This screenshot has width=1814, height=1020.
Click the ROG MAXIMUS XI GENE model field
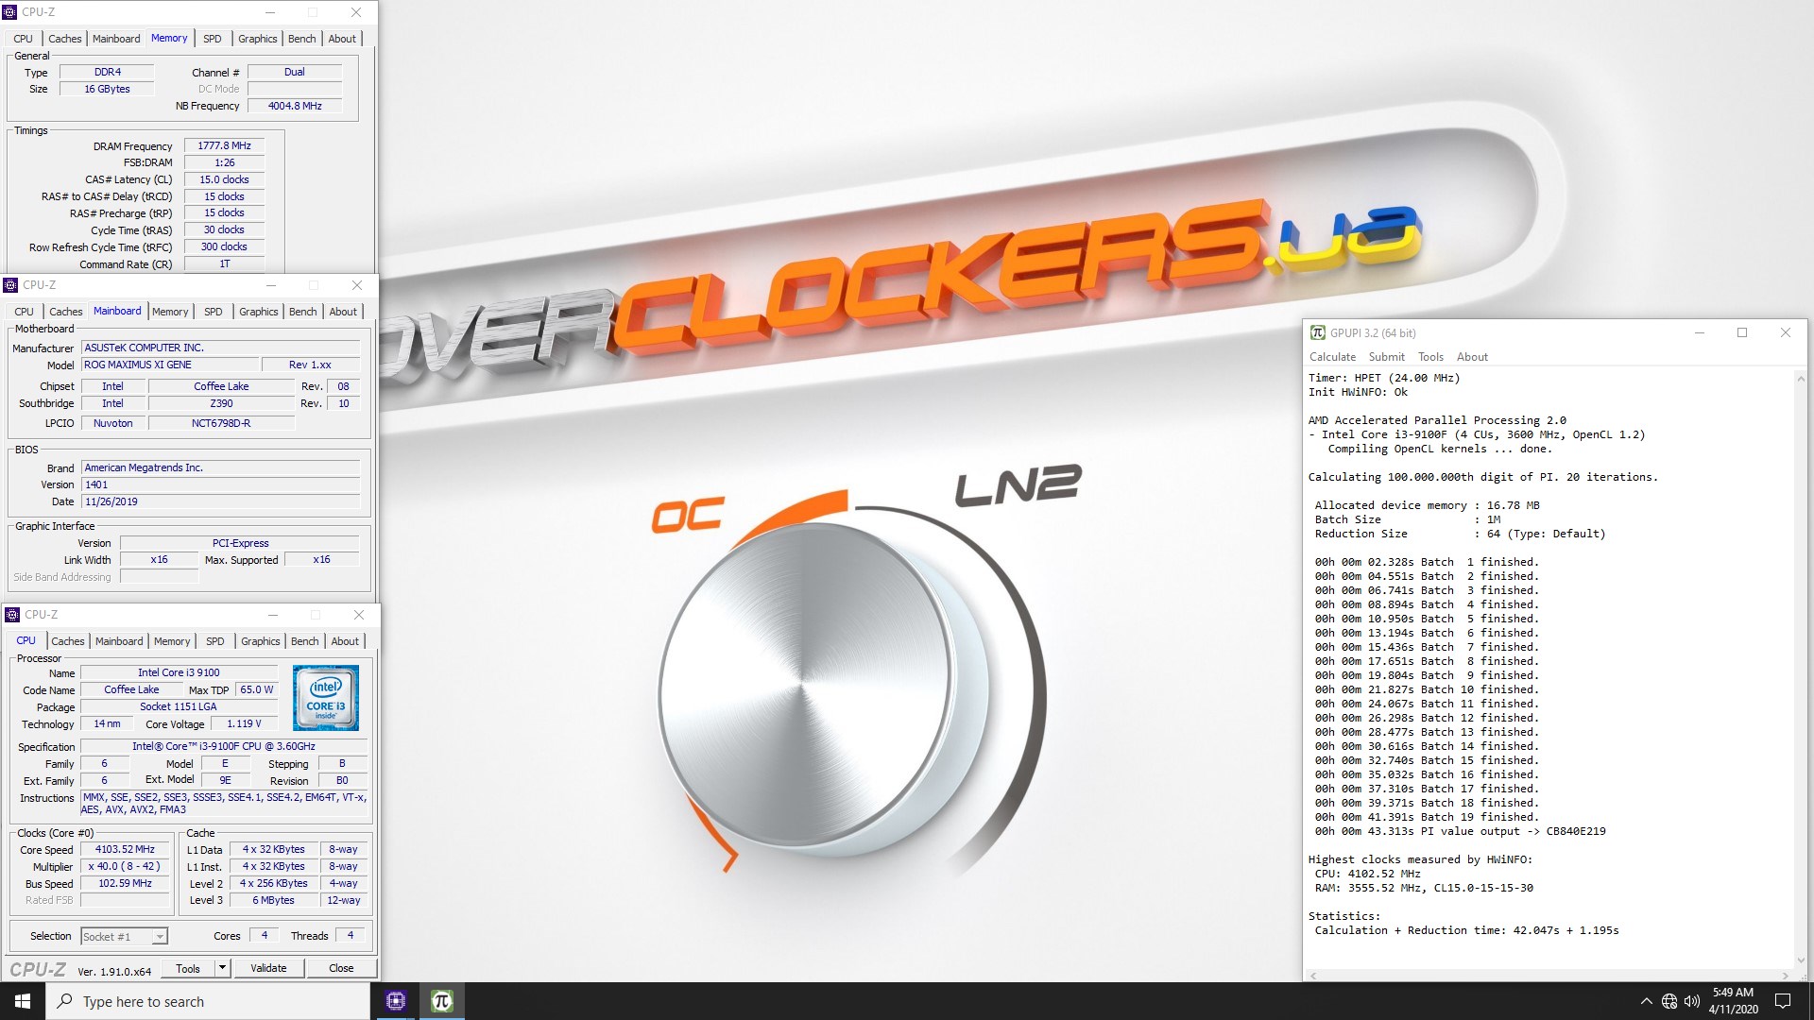pos(169,365)
